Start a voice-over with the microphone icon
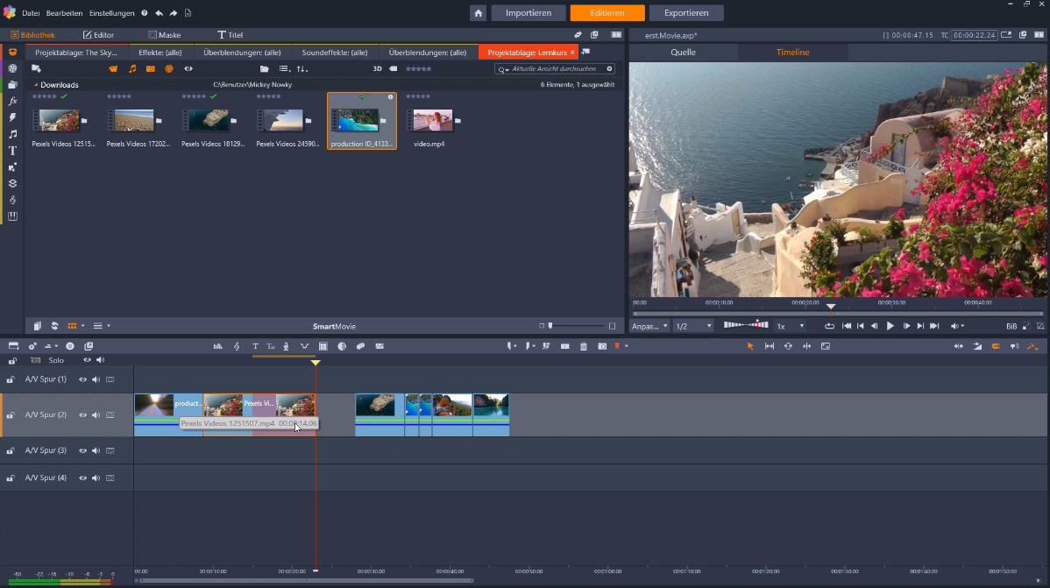1050x588 pixels. [286, 345]
